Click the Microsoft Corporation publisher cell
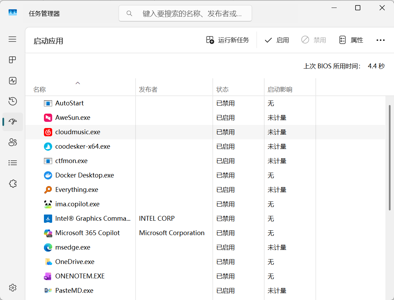394x300 pixels. click(172, 233)
